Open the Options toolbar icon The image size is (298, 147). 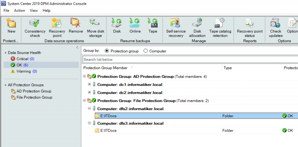(x=293, y=23)
